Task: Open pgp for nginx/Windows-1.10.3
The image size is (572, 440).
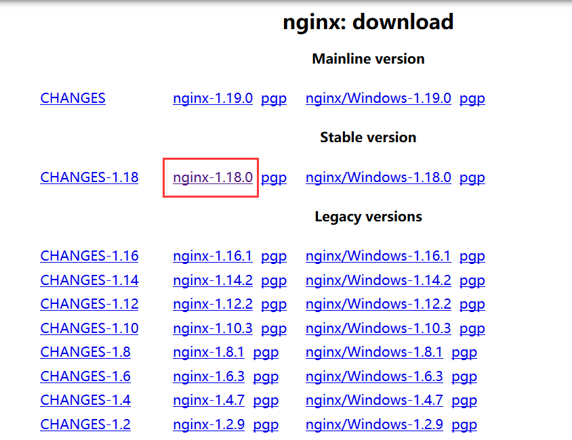Action: pos(472,328)
